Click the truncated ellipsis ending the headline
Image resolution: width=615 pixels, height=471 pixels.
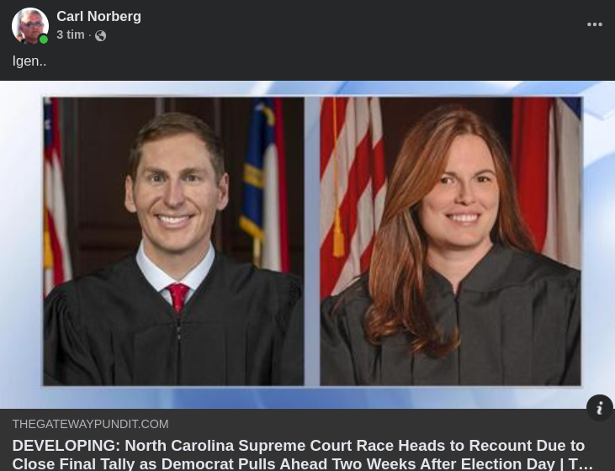coord(587,465)
